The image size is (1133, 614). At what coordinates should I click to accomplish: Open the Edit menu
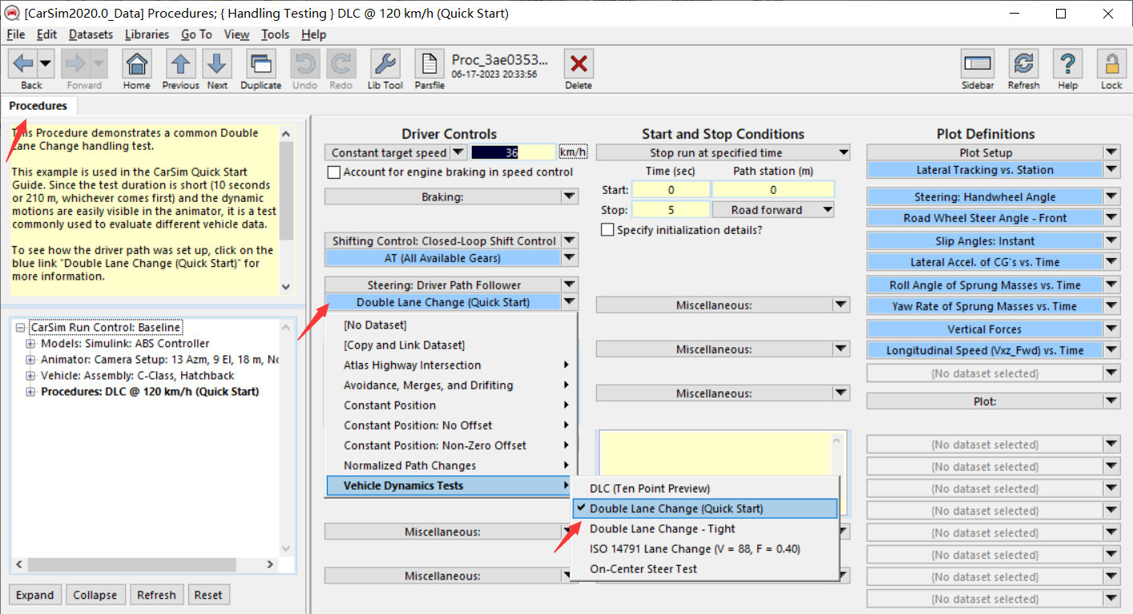click(x=46, y=34)
